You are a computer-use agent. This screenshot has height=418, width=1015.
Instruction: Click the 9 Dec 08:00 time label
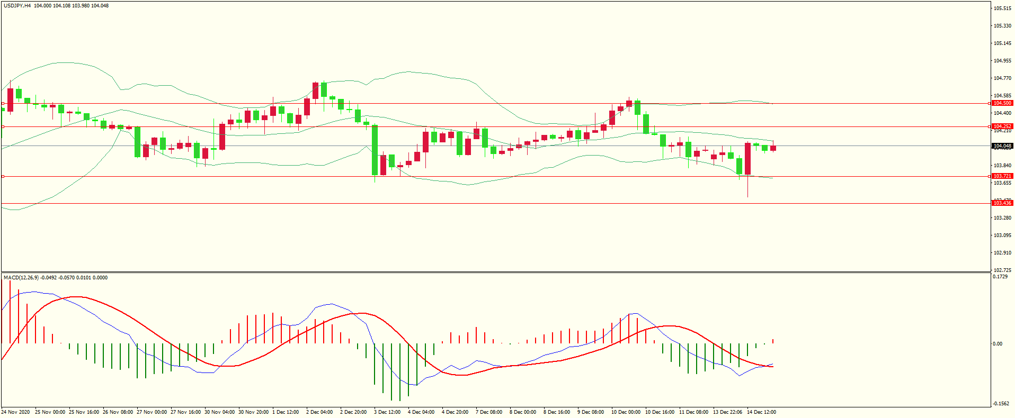[591, 412]
